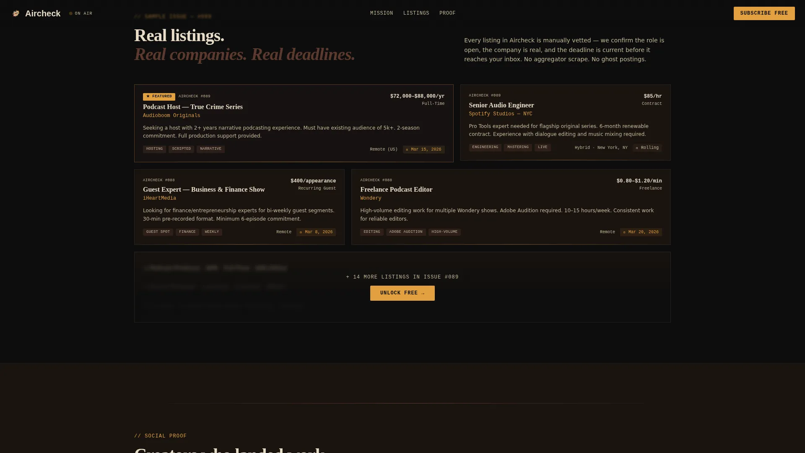
Task: Open the Listings nav link
Action: tap(416, 13)
